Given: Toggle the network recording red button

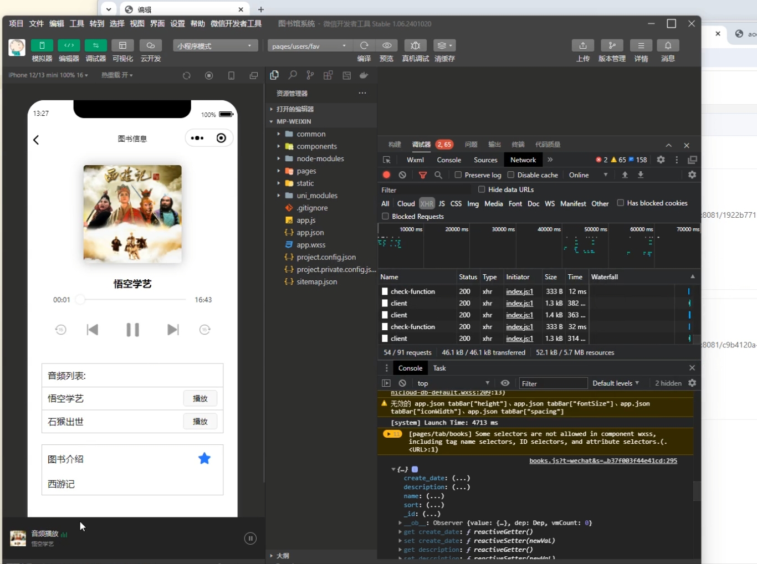Looking at the screenshot, I should point(386,175).
